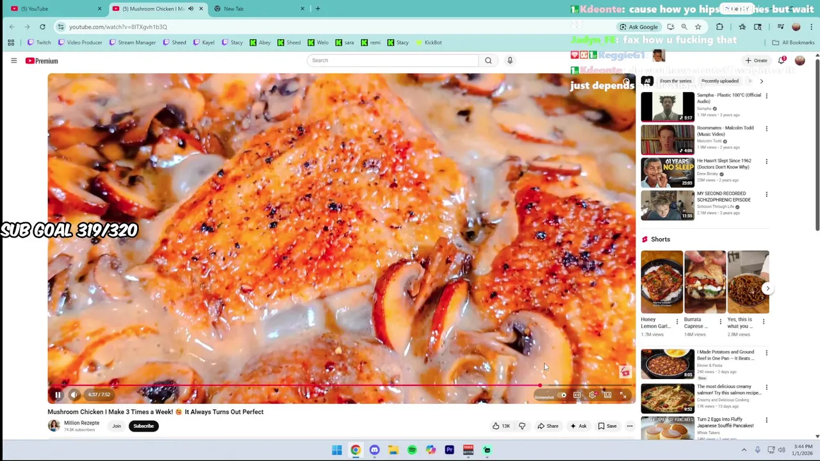This screenshot has height=461, width=820.
Task: Enter full screen mode
Action: click(623, 395)
